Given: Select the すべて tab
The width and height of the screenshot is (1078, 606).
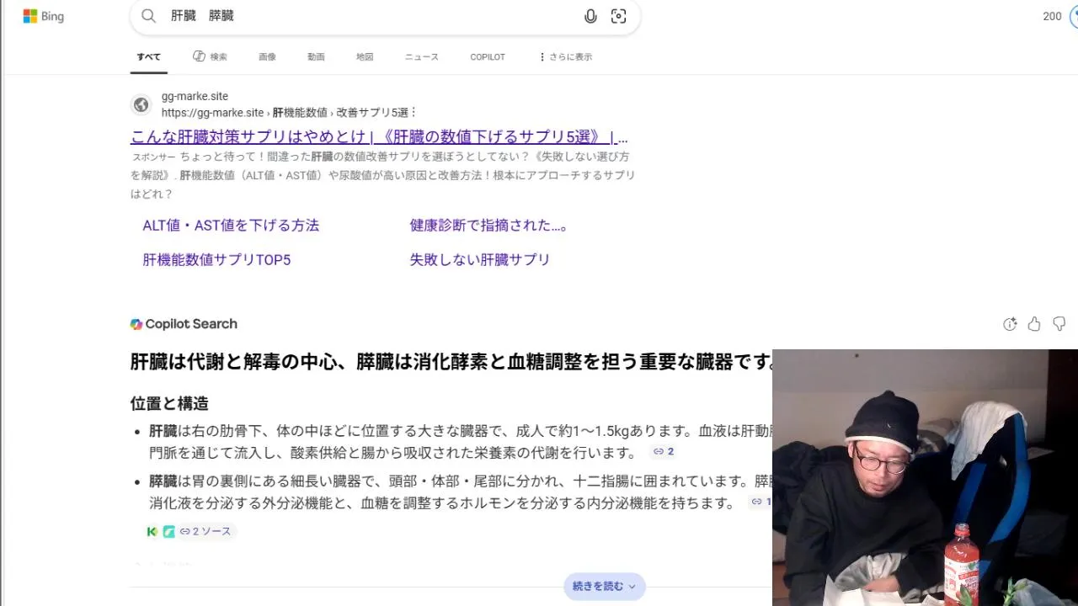Looking at the screenshot, I should 149,57.
